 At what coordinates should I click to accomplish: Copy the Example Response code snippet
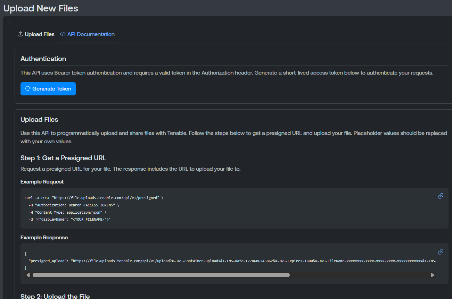[x=441, y=252]
